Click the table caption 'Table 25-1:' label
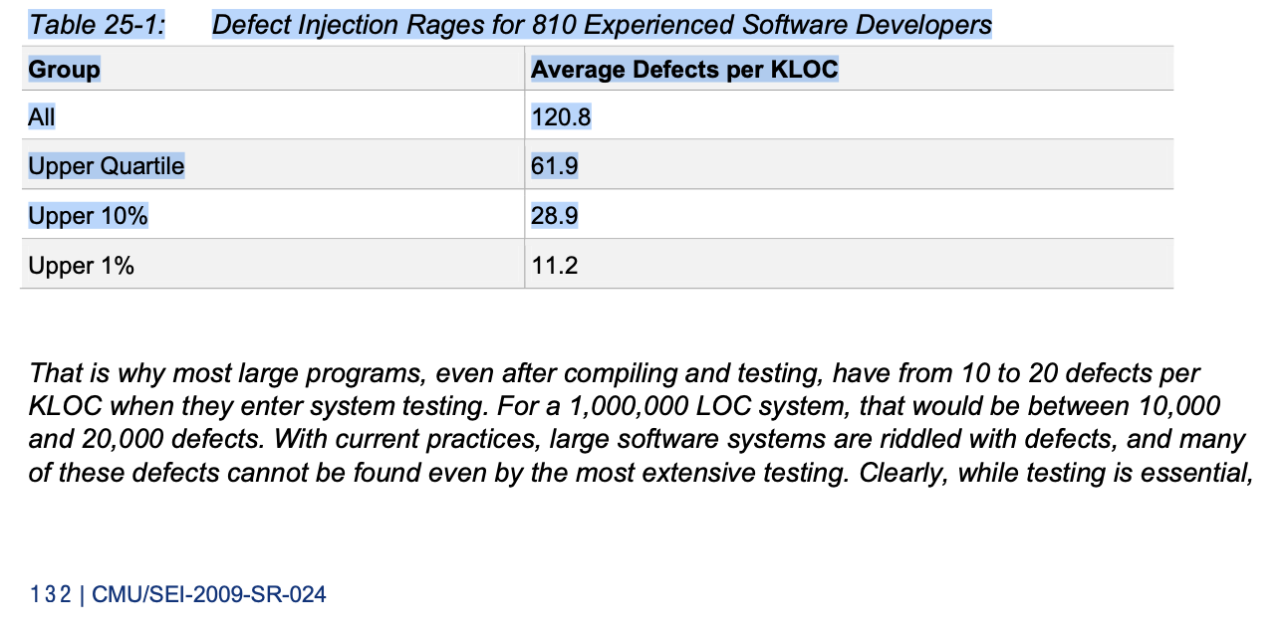The height and width of the screenshot is (639, 1287). click(x=97, y=24)
